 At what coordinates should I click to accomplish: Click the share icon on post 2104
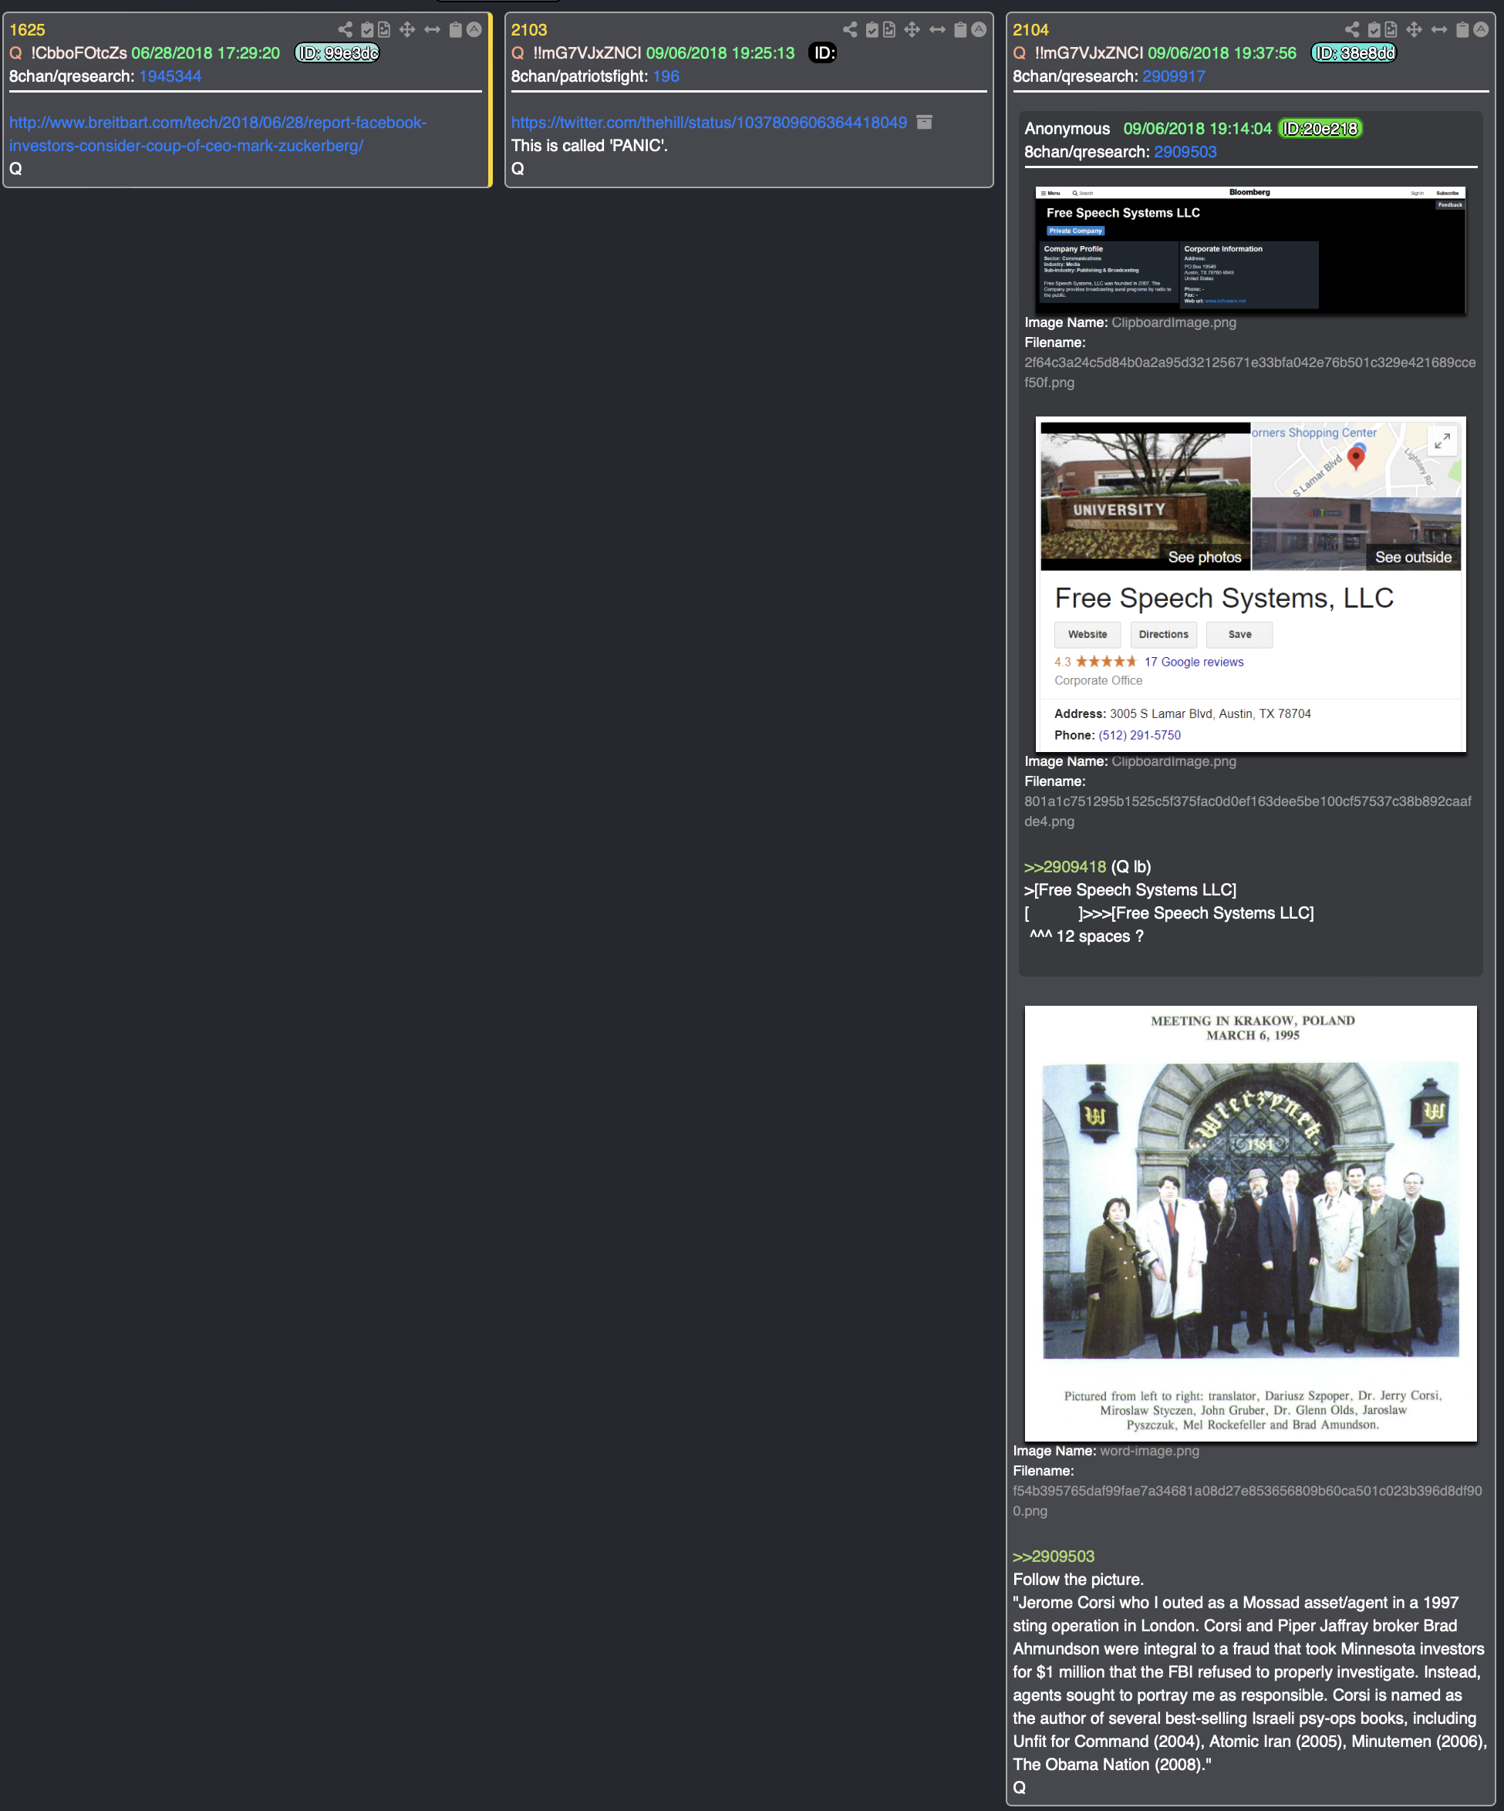[x=1352, y=29]
